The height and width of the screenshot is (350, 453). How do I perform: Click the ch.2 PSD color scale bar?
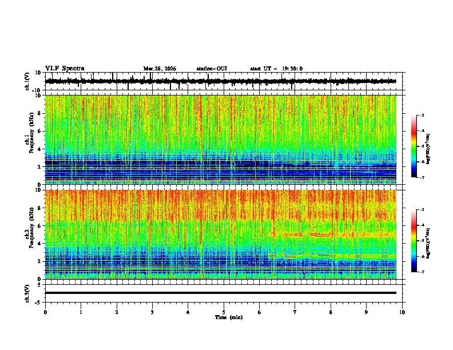click(414, 241)
